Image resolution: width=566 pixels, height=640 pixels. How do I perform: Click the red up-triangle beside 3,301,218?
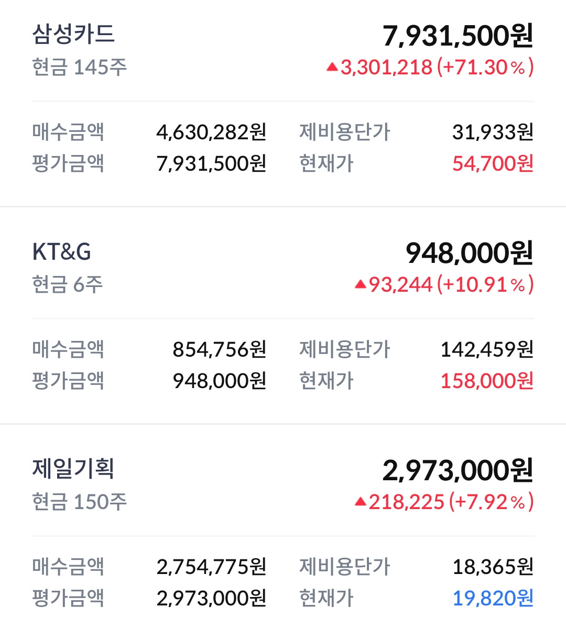point(332,67)
